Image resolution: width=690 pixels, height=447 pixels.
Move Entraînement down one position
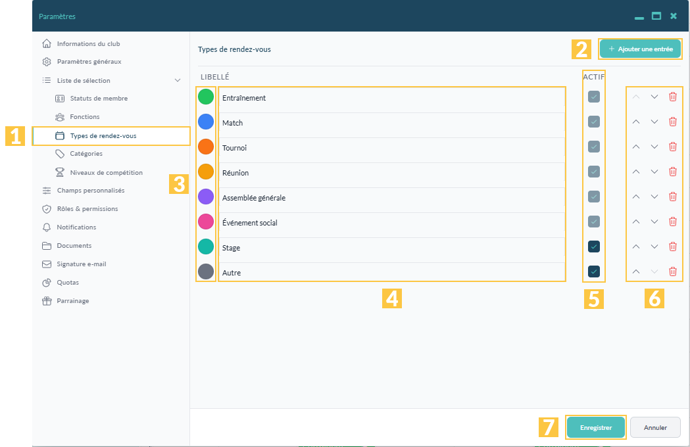point(654,97)
